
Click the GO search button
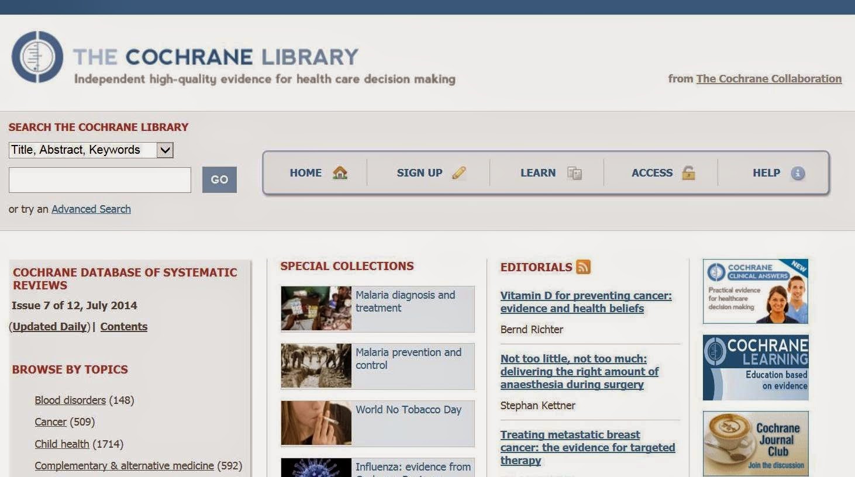click(x=219, y=179)
